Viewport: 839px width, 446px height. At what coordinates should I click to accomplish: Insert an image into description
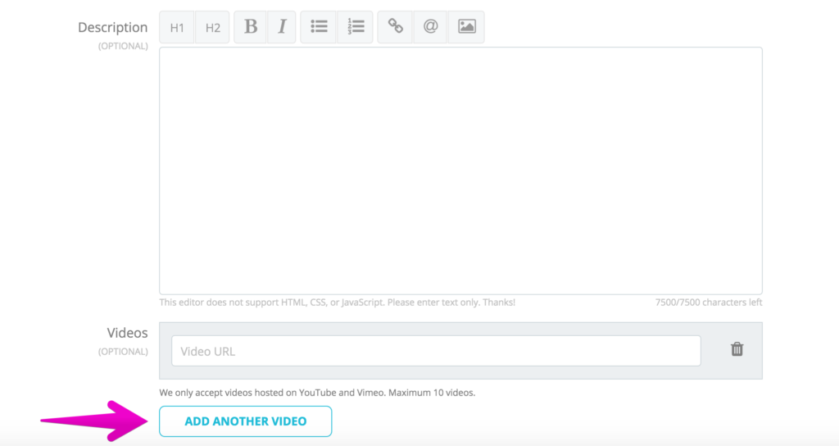pyautogui.click(x=466, y=27)
